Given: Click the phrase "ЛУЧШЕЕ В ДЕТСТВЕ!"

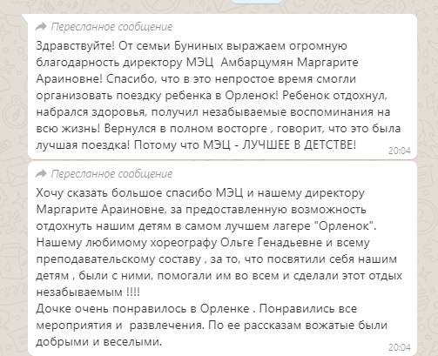Looking at the screenshot, I should [299, 144].
